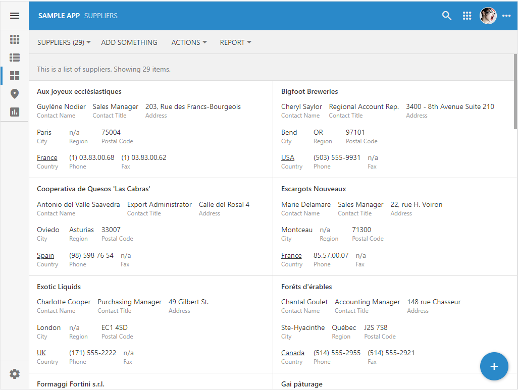Open the Formaggi Fortini s.r.l. card title
This screenshot has height=390, width=518.
(71, 384)
